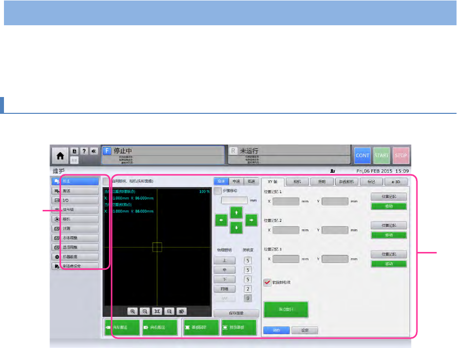The height and width of the screenshot is (348, 457).
Task: Uncheck the 软限制有效 checkbox
Action: tap(267, 282)
